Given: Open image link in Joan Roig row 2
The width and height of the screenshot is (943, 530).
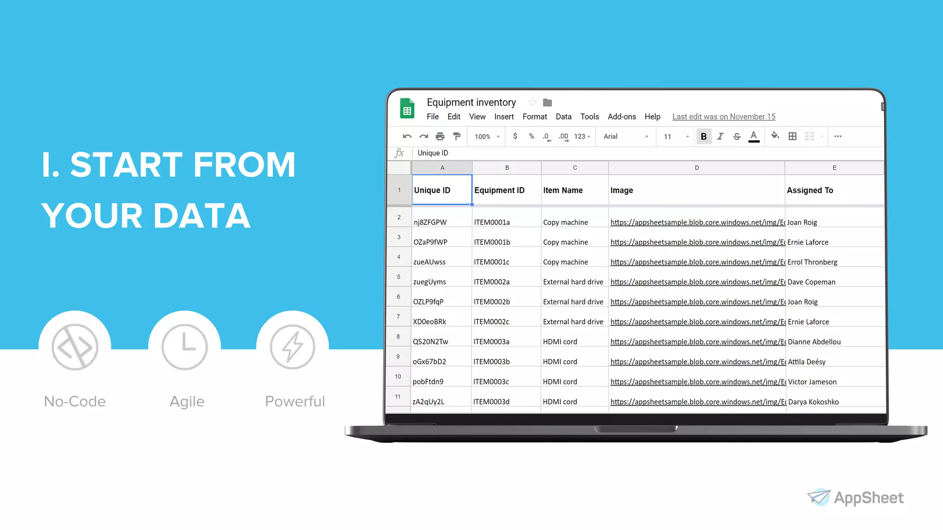Looking at the screenshot, I should (x=698, y=222).
